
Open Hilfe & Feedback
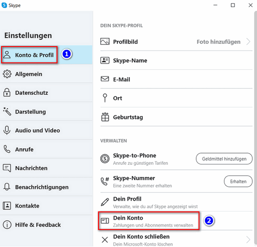(46, 225)
